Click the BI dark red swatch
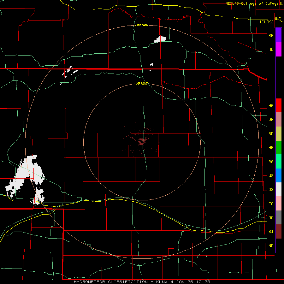 pos(279,232)
